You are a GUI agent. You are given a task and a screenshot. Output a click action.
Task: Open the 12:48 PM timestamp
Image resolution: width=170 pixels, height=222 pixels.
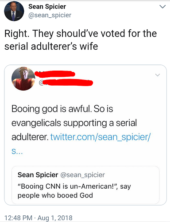pyautogui.click(x=18, y=218)
